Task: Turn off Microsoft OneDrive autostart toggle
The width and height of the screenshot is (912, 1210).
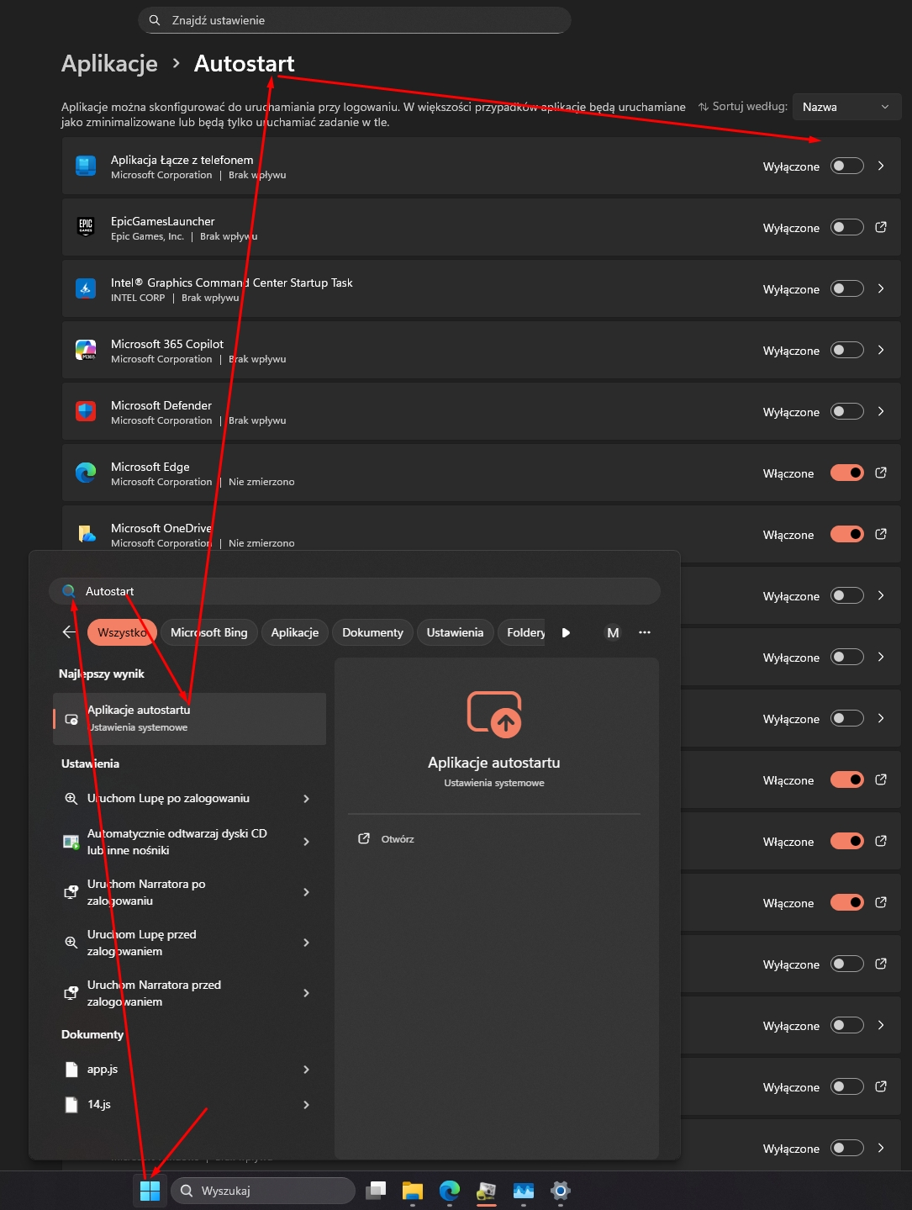Action: pos(846,534)
